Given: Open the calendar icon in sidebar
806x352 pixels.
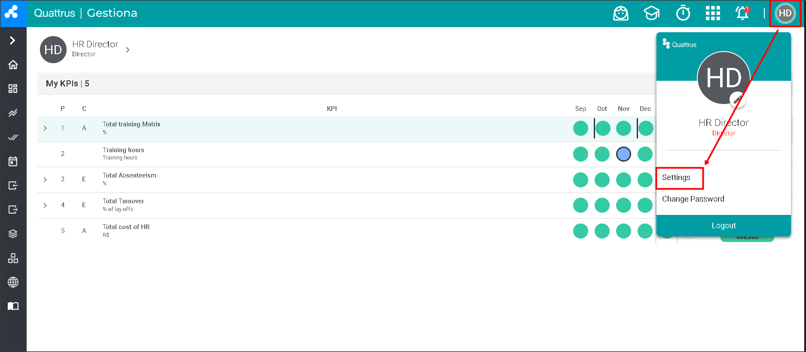Looking at the screenshot, I should click(13, 162).
